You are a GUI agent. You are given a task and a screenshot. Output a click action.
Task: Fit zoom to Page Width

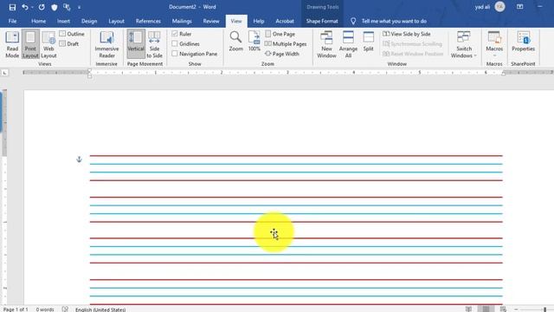click(x=282, y=54)
